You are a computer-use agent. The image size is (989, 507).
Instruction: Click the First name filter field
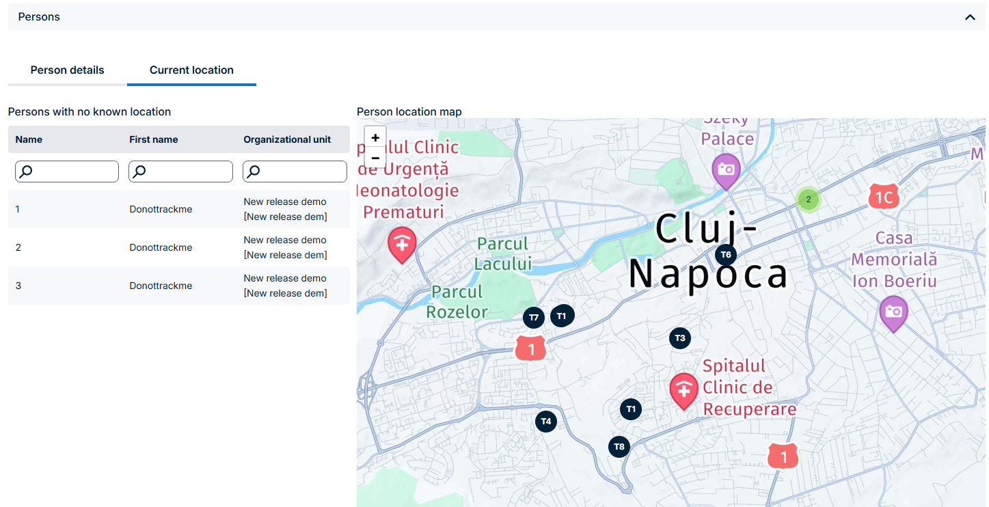[x=181, y=172]
